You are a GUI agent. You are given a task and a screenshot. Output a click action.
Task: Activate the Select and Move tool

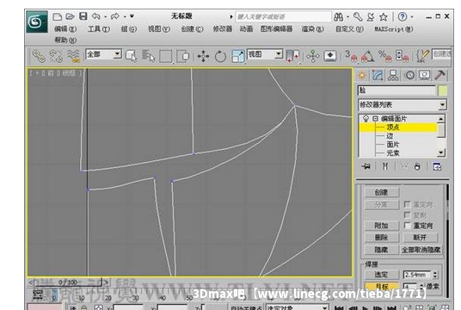[x=203, y=56]
